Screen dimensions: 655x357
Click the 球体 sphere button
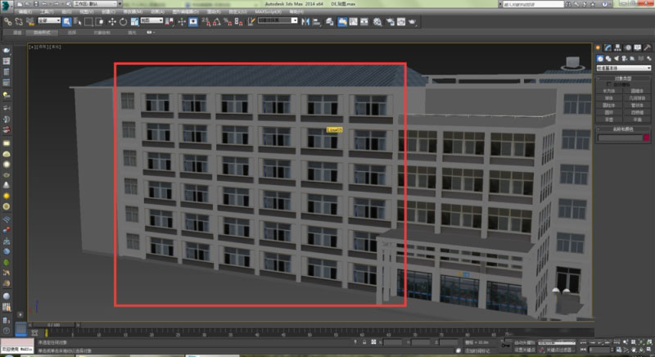point(609,98)
